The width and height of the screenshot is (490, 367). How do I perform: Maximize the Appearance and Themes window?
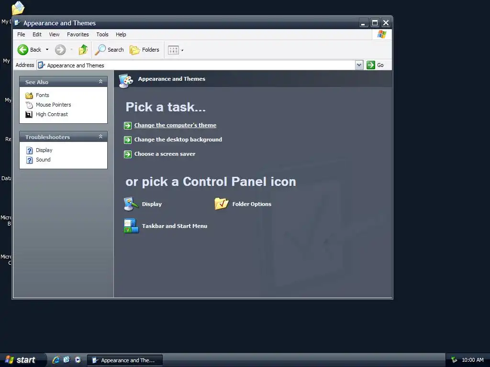tap(375, 23)
